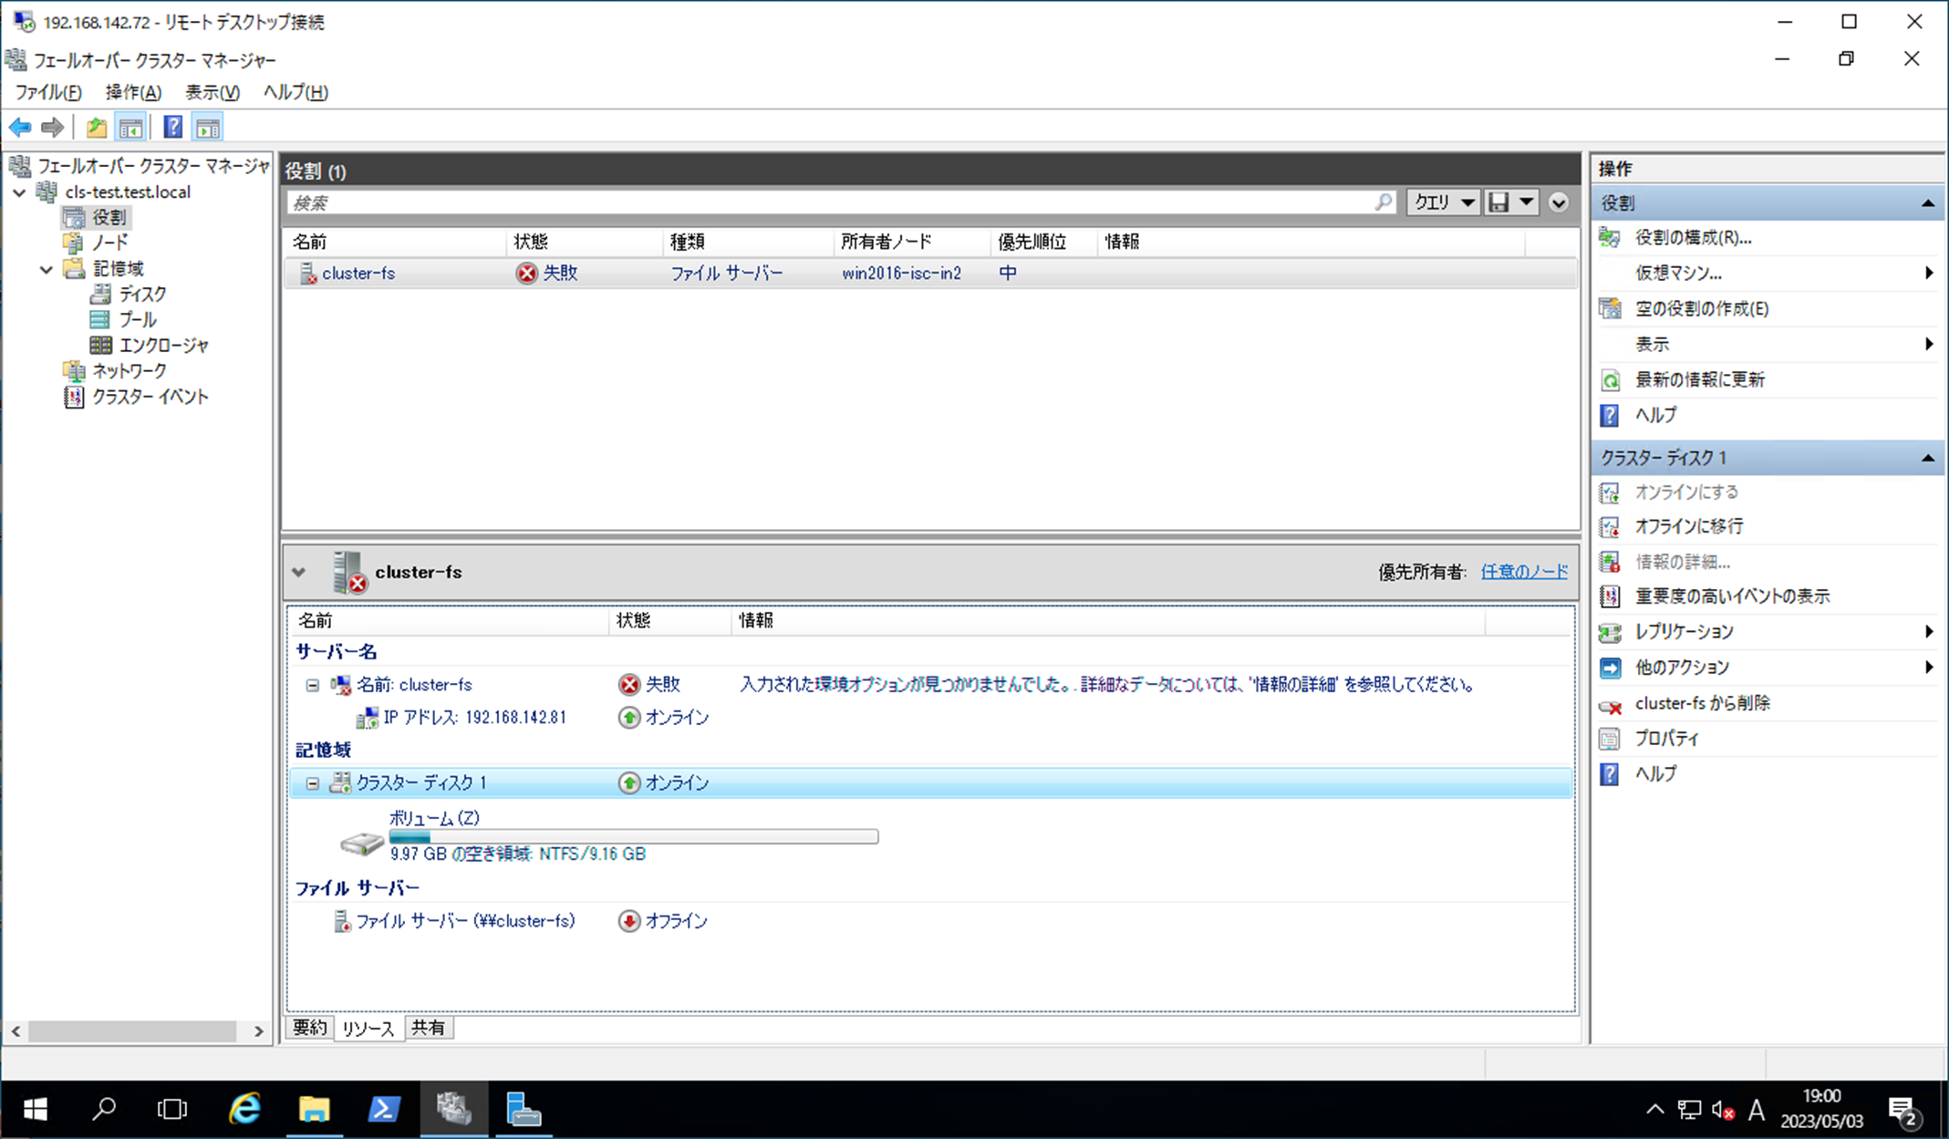Image resolution: width=1949 pixels, height=1139 pixels.
Task: Open the Query dropdown
Action: pos(1443,202)
